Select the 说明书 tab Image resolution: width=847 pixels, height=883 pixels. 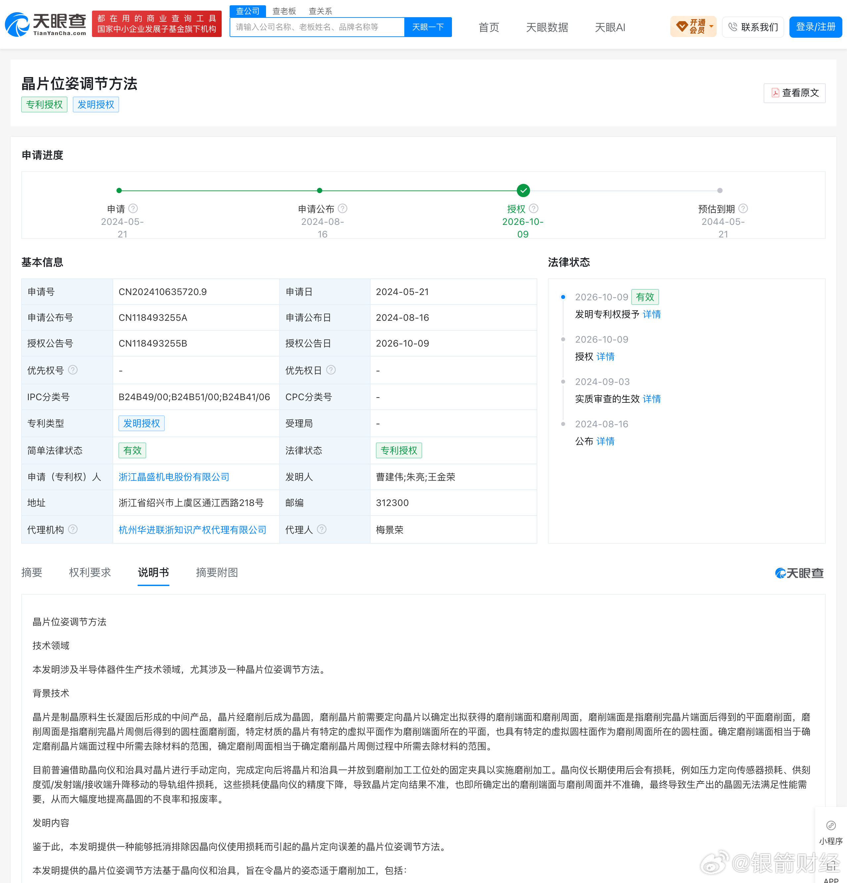point(153,572)
